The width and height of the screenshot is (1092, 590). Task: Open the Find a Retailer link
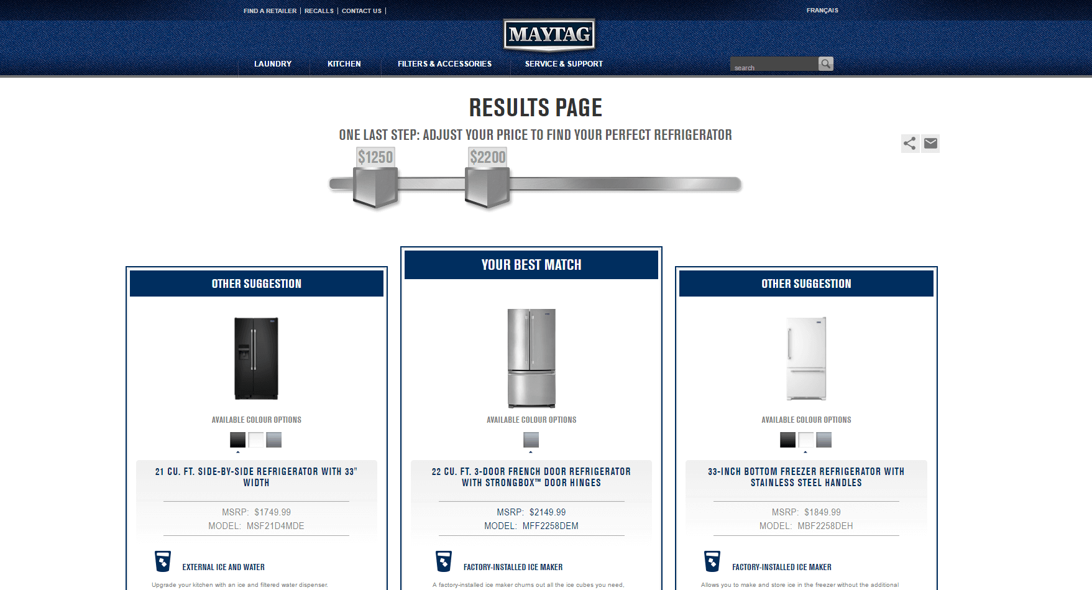(270, 11)
